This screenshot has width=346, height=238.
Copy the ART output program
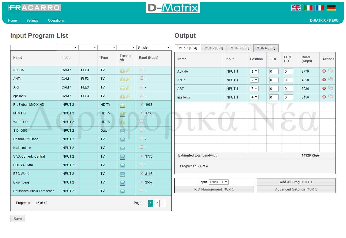[x=331, y=88]
